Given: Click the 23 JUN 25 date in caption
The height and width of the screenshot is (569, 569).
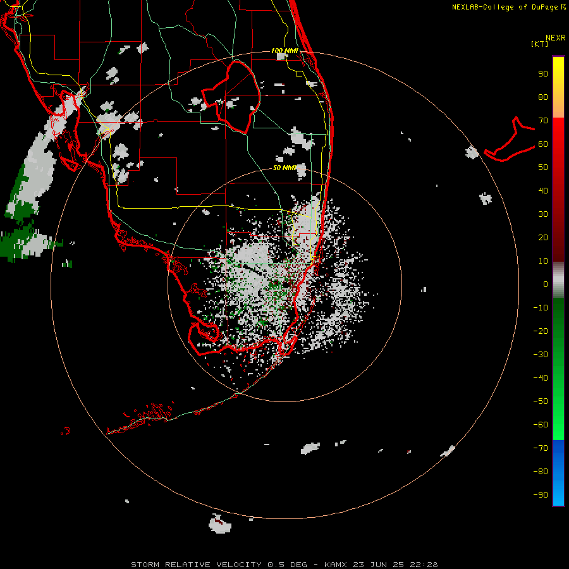Looking at the screenshot, I should pyautogui.click(x=379, y=565).
